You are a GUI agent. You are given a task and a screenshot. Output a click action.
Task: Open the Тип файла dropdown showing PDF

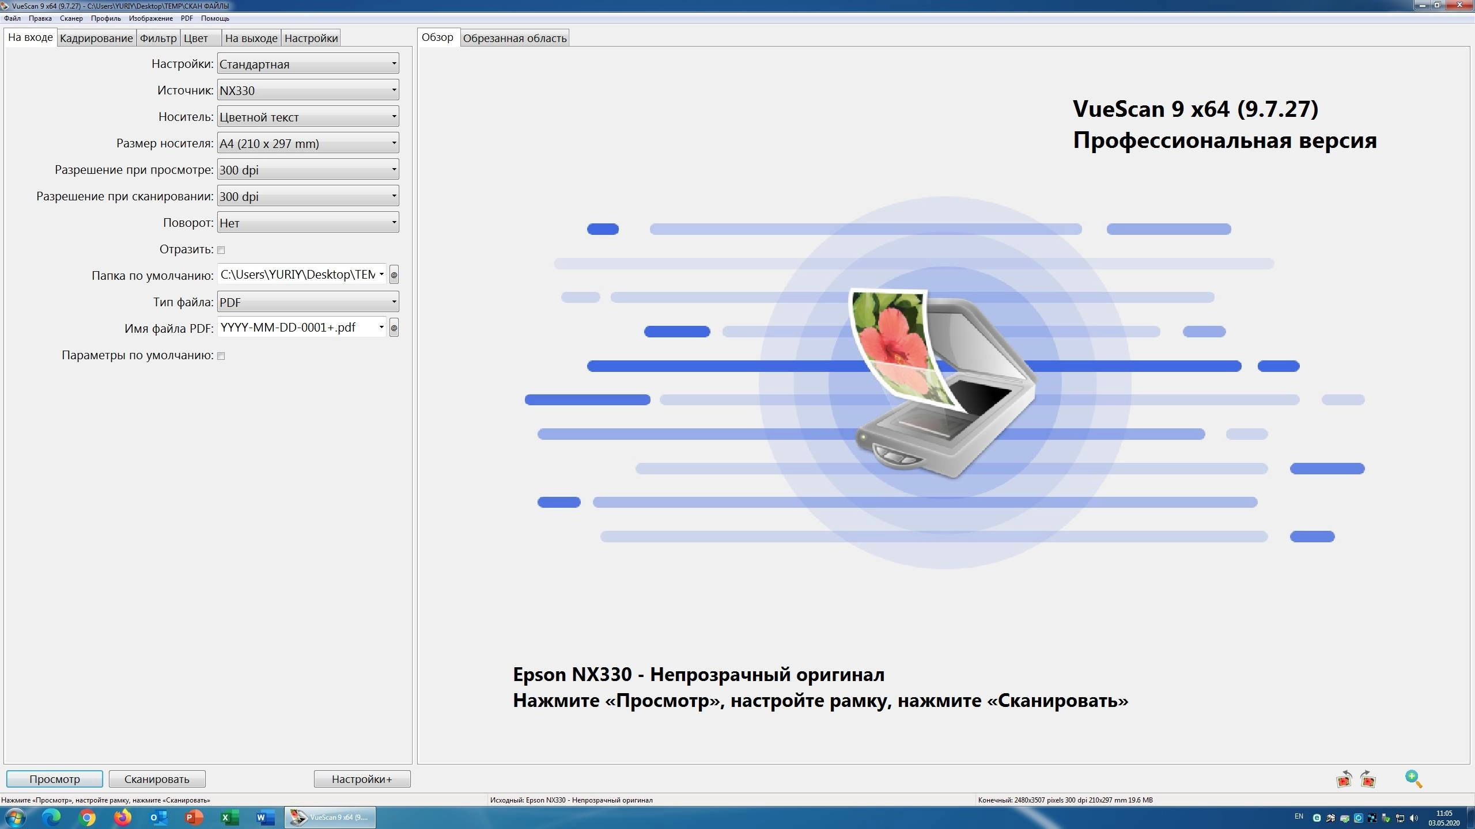click(x=308, y=302)
